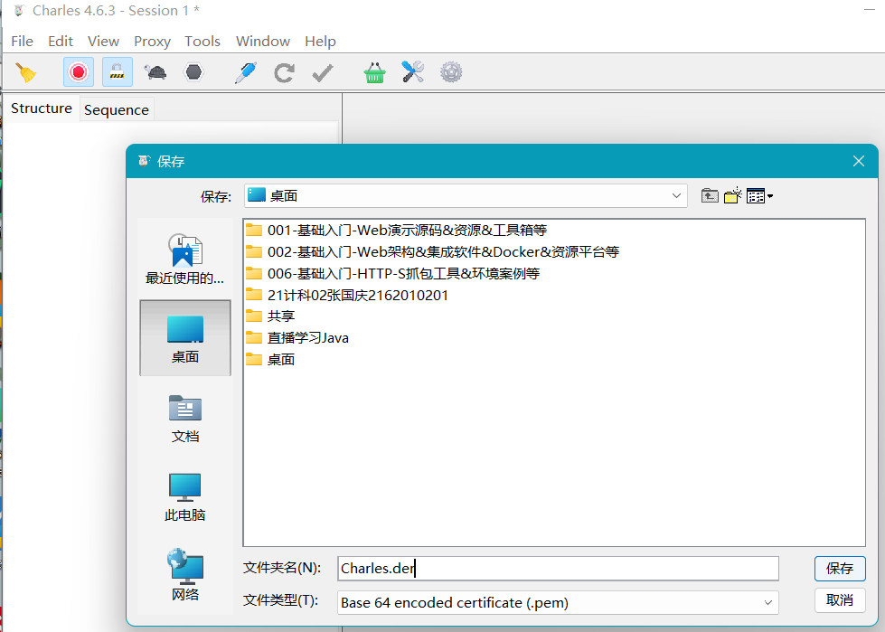
Task: Select 桌面 in the places sidebar
Action: coord(185,338)
